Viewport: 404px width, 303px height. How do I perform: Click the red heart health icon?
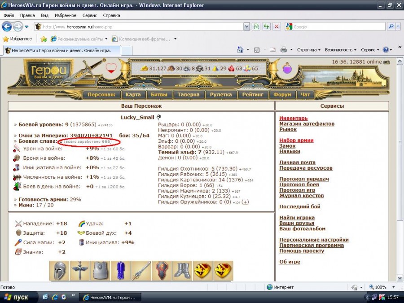[111, 69]
